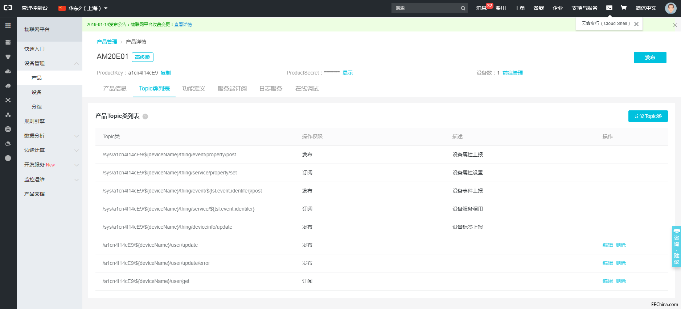Click 编辑 for the user/update/error topic
681x309 pixels.
(x=608, y=263)
